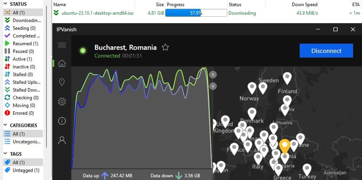Select the Turkey map pin

coord(307,169)
